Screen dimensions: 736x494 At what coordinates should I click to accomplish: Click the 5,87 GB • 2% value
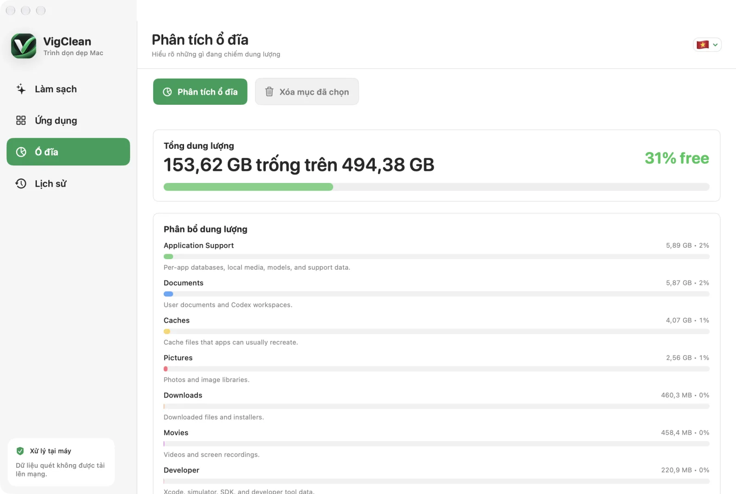[x=688, y=283]
